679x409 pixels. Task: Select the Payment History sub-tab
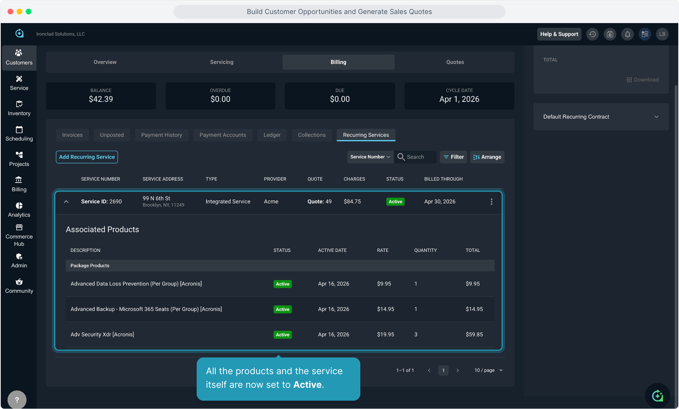point(161,135)
